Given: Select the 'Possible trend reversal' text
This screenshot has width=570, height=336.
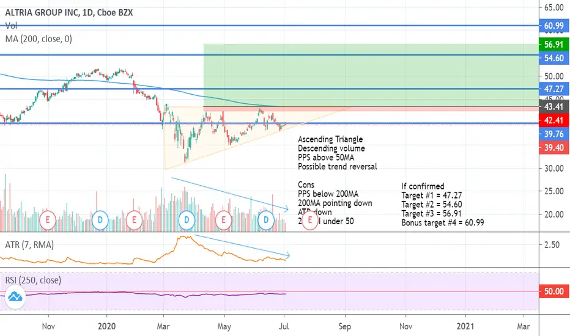Looking at the screenshot, I should tap(338, 167).
